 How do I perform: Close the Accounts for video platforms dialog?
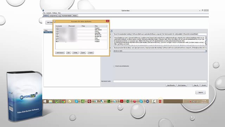tap(108, 21)
